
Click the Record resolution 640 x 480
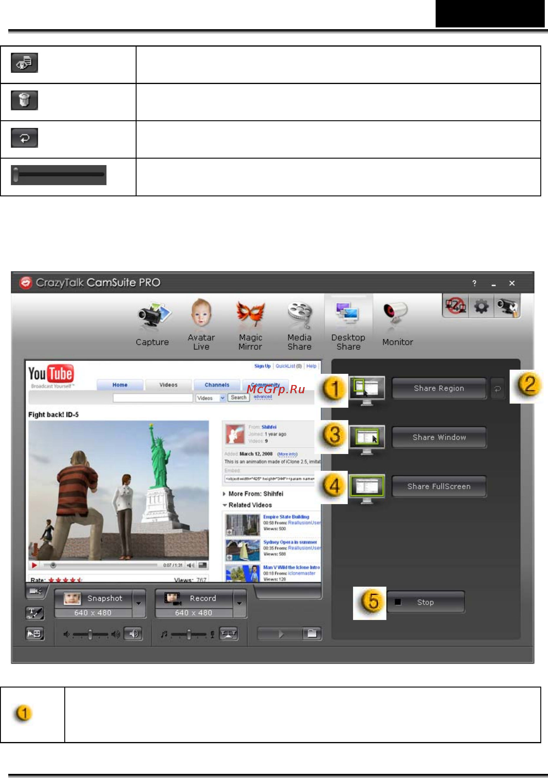coord(193,613)
